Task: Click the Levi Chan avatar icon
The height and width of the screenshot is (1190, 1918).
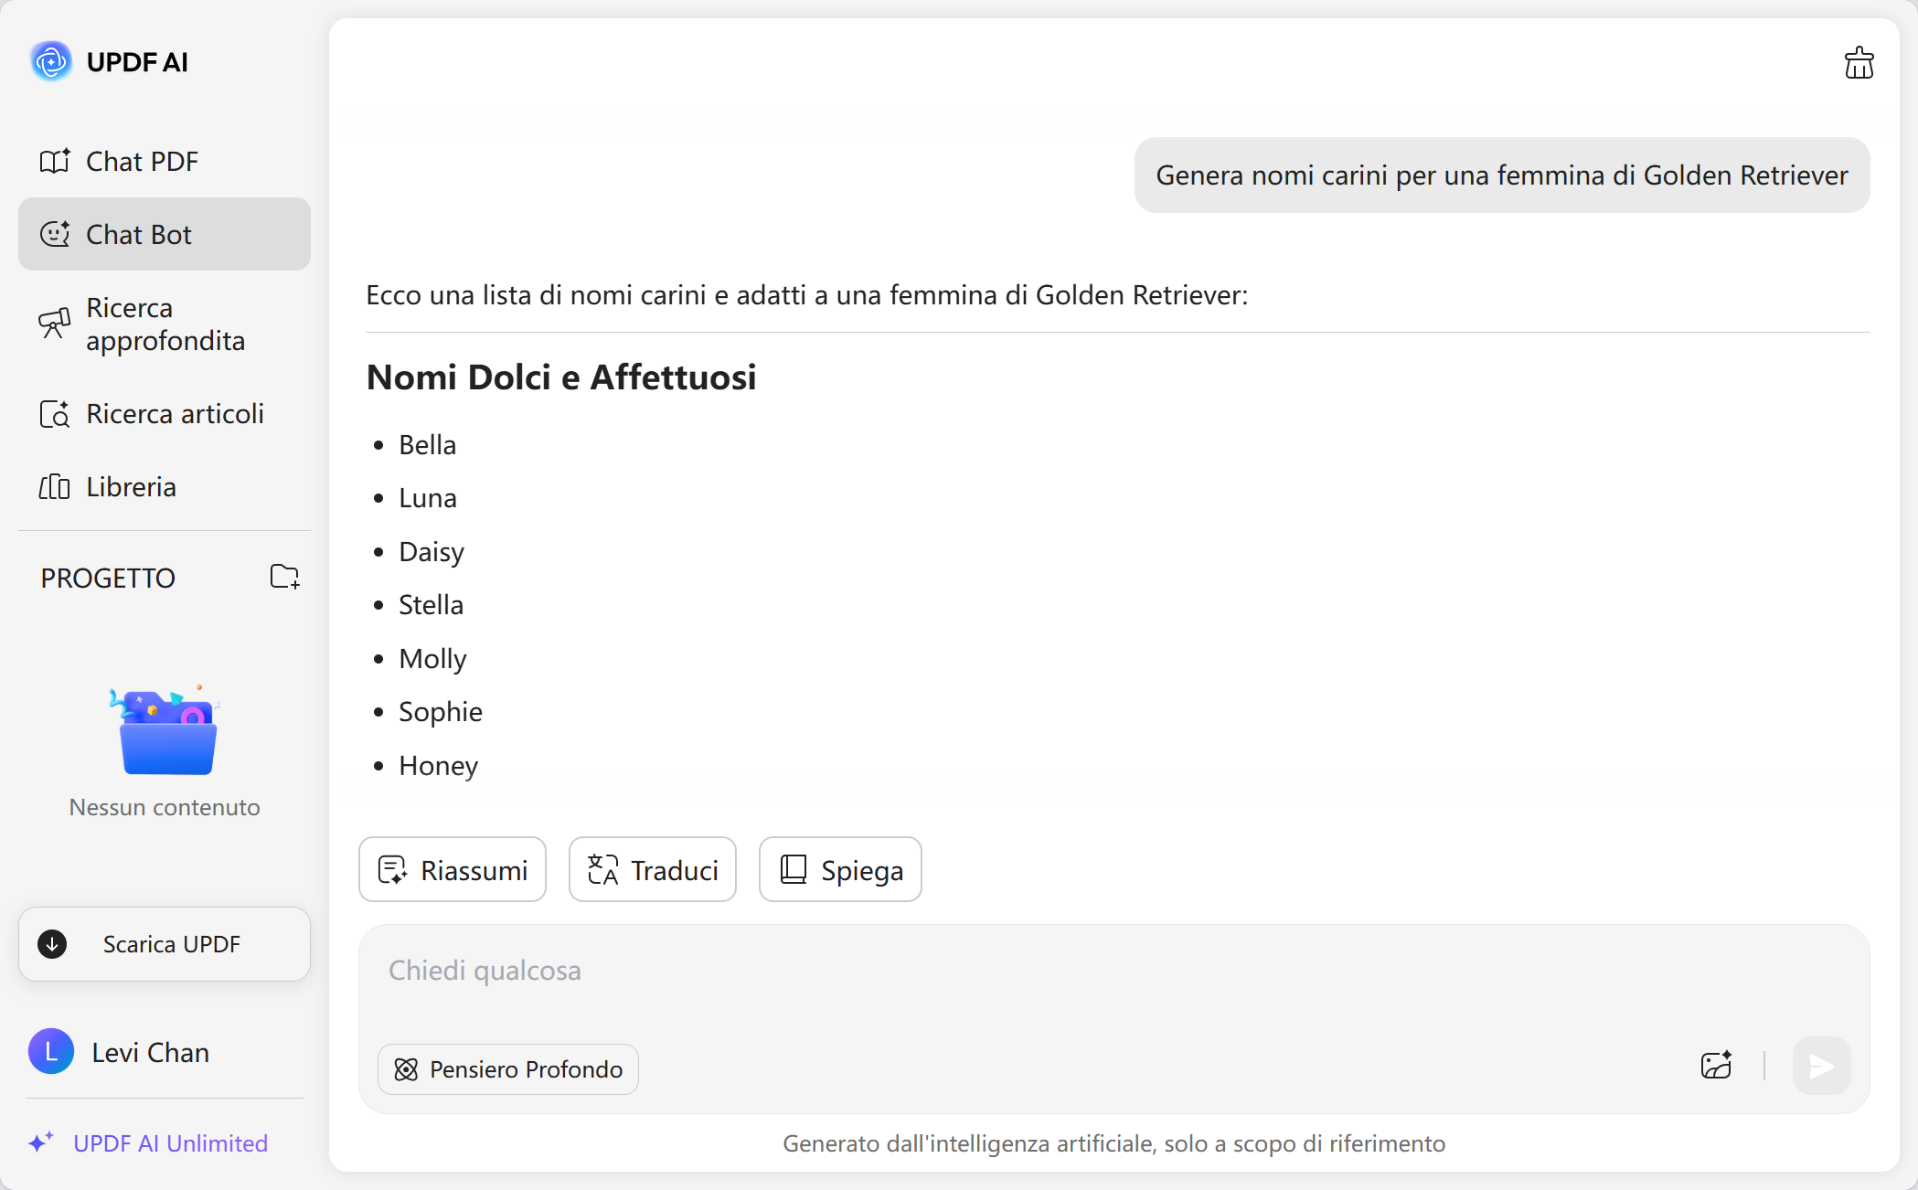Action: [x=51, y=1052]
